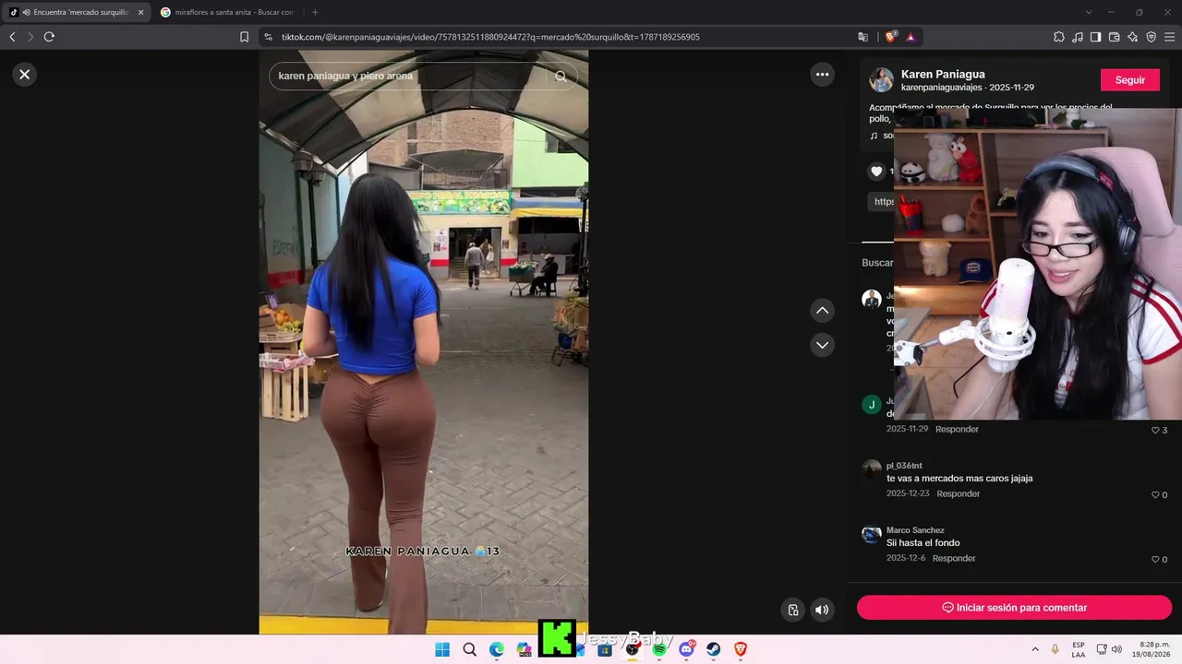Open the Karen Paniagua profile name link
This screenshot has height=664, width=1182.
tap(943, 74)
